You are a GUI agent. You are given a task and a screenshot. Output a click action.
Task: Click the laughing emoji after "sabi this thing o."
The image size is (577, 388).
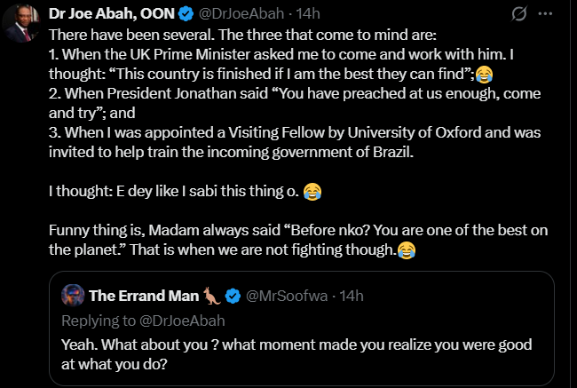tap(312, 191)
